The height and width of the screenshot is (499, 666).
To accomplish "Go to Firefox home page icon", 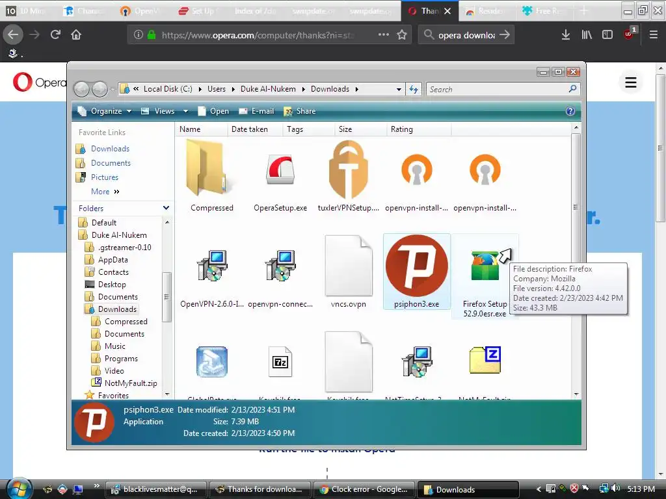I will (x=76, y=35).
